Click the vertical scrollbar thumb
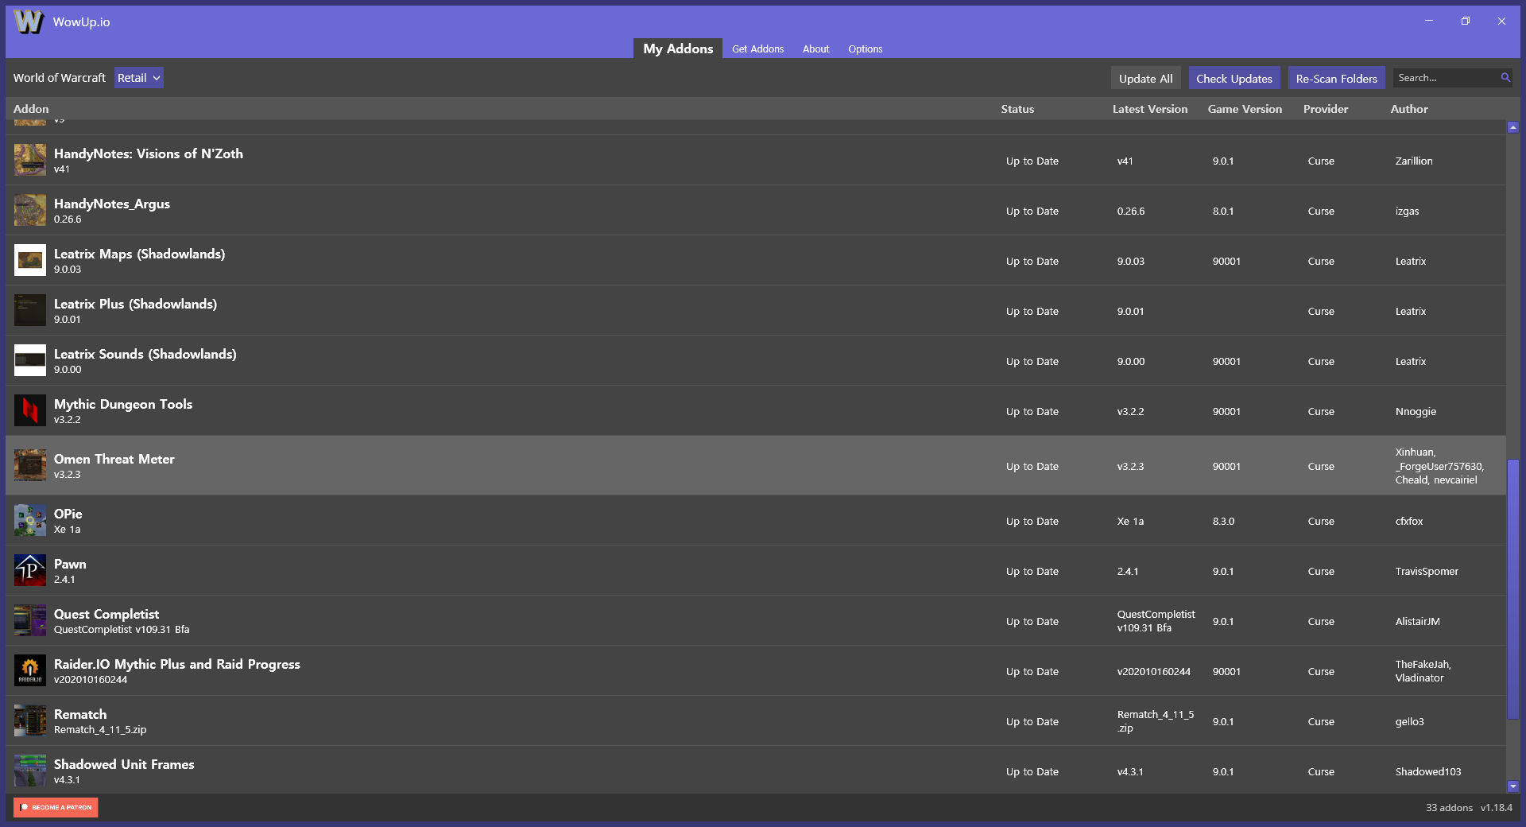The image size is (1526, 827). tap(1513, 588)
